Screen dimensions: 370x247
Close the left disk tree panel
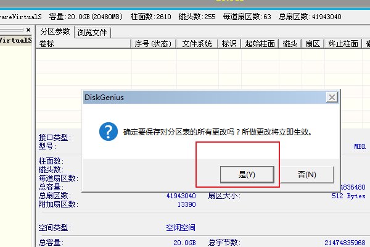point(28,30)
